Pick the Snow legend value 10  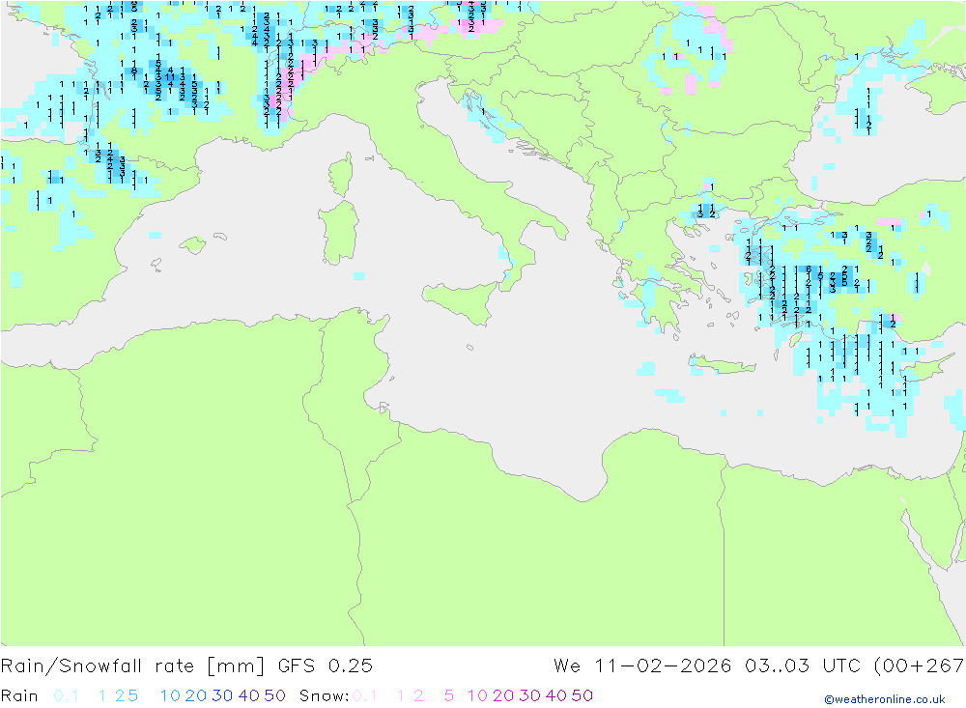click(477, 695)
